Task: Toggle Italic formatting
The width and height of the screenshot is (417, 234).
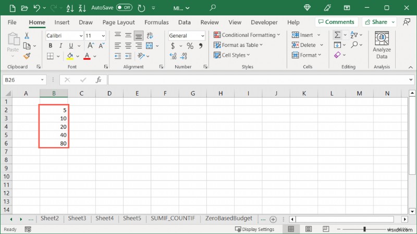Action: (x=60, y=46)
